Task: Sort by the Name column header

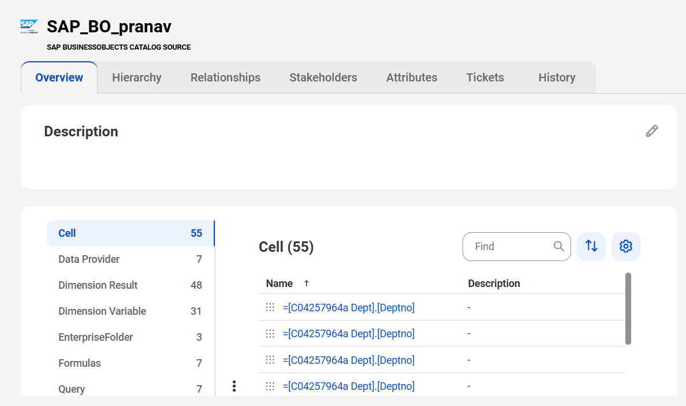Action: coord(279,284)
